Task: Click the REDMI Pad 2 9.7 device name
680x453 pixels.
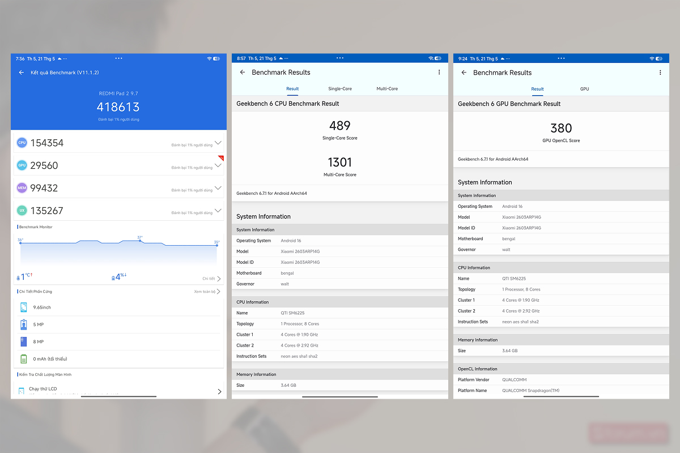Action: 118,92
